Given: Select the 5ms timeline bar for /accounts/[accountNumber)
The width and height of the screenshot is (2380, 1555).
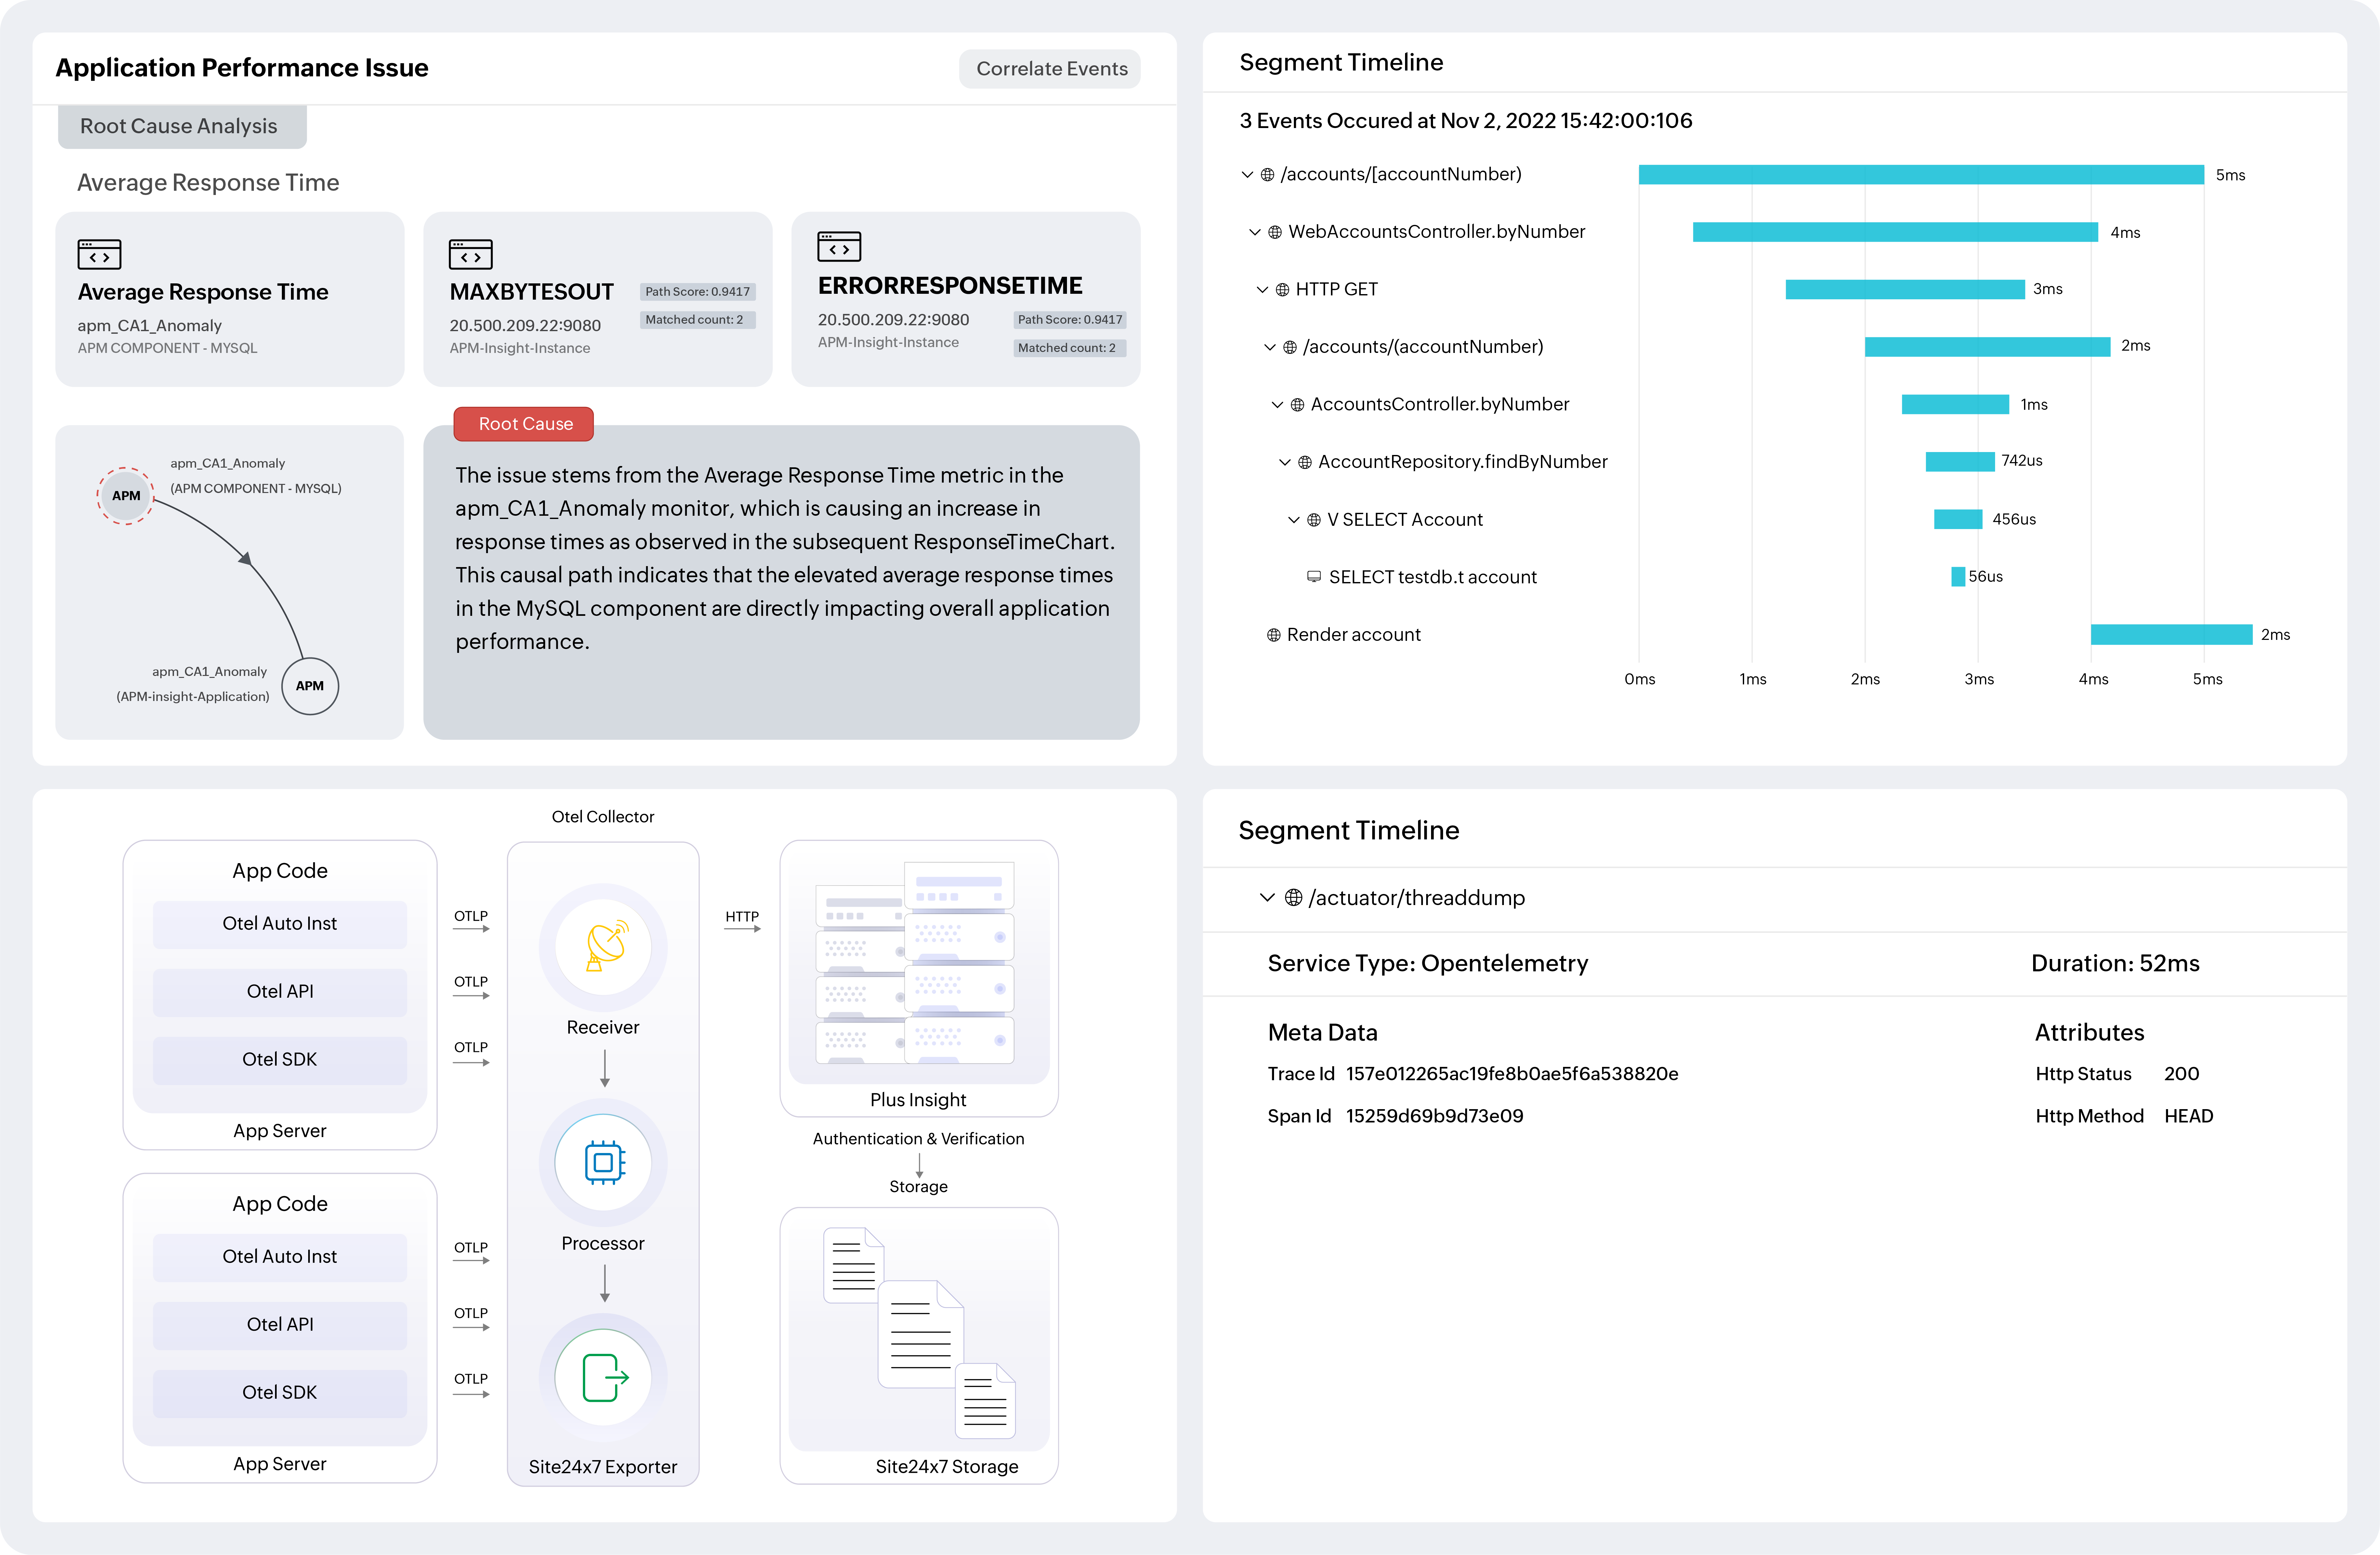Looking at the screenshot, I should click(x=1921, y=175).
